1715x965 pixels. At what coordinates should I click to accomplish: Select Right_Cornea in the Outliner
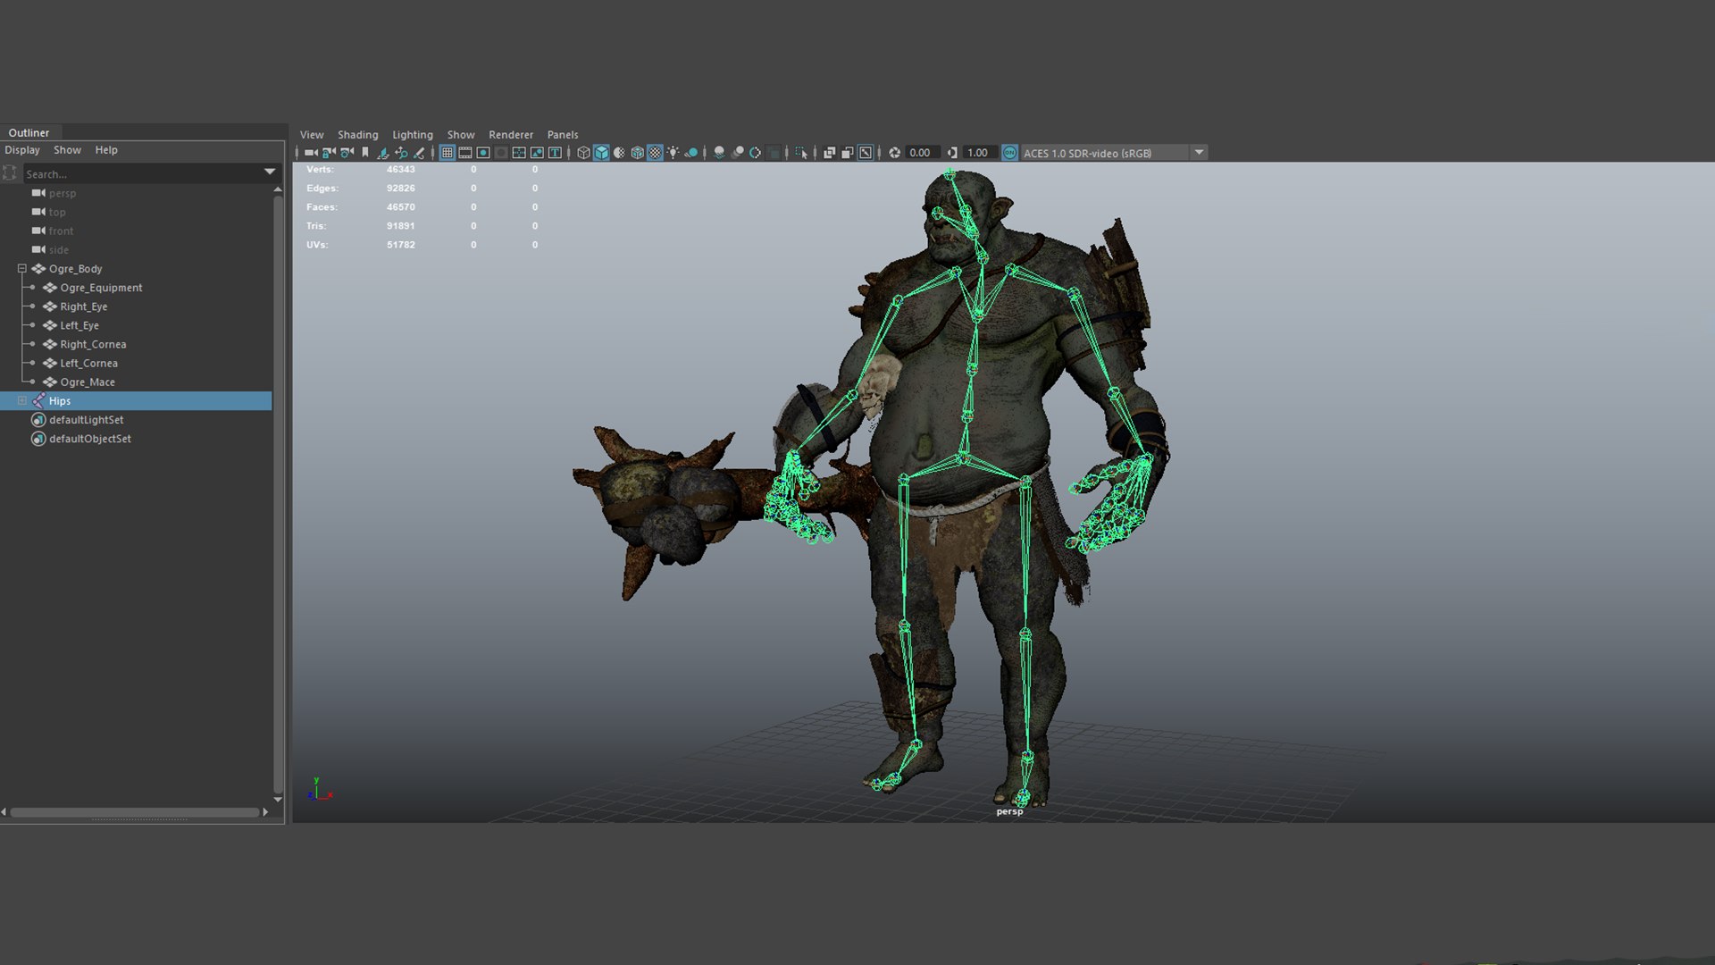tap(93, 345)
